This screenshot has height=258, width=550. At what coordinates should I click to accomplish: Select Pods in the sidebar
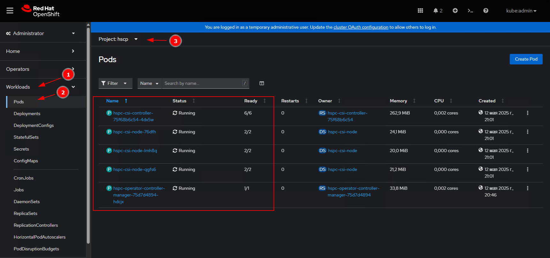point(19,102)
